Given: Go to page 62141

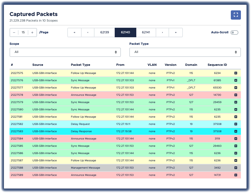Looking at the screenshot, I should point(146,32).
